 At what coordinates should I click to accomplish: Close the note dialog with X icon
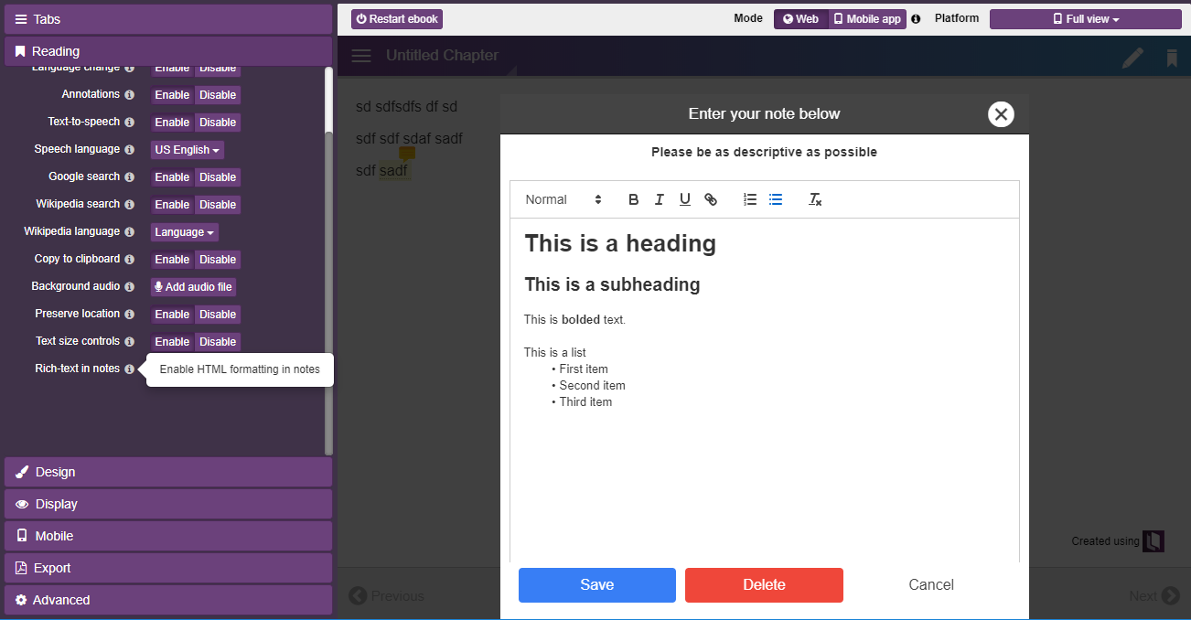coord(1001,114)
